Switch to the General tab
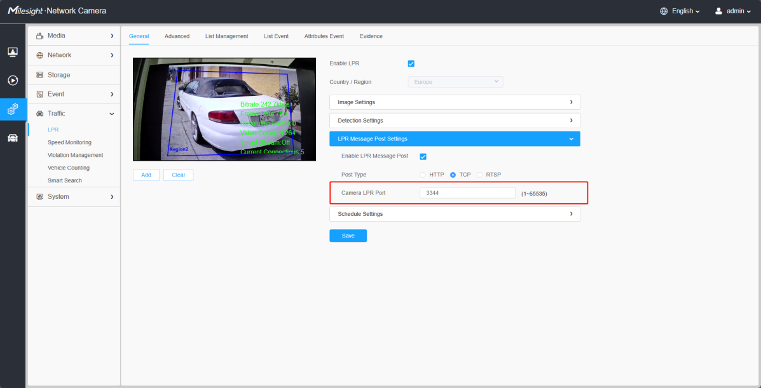This screenshot has height=388, width=761. point(139,36)
